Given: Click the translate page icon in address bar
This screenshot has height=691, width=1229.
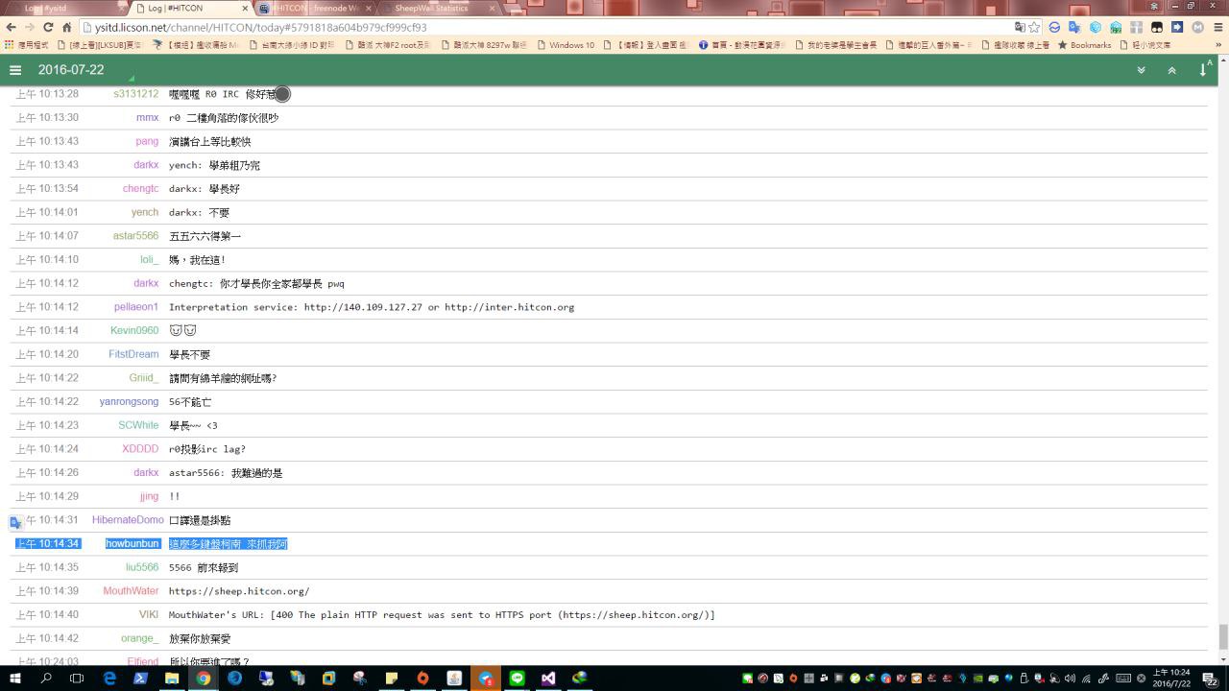Looking at the screenshot, I should coord(1019,27).
